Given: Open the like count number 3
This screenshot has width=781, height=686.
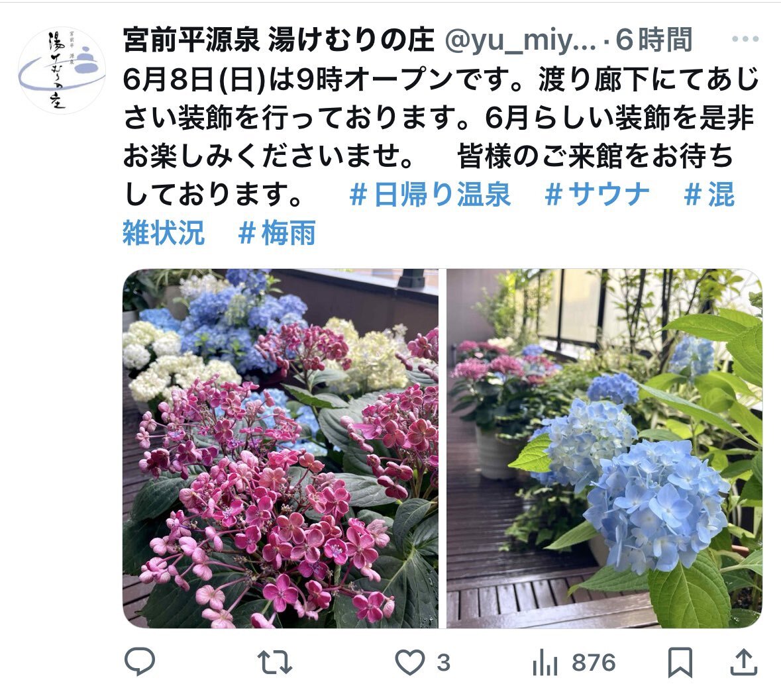Looking at the screenshot, I should point(443,663).
